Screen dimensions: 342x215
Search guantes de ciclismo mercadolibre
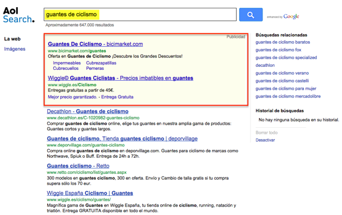[x=288, y=96]
